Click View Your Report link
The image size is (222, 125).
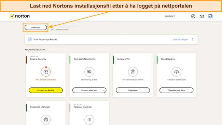pos(180,40)
